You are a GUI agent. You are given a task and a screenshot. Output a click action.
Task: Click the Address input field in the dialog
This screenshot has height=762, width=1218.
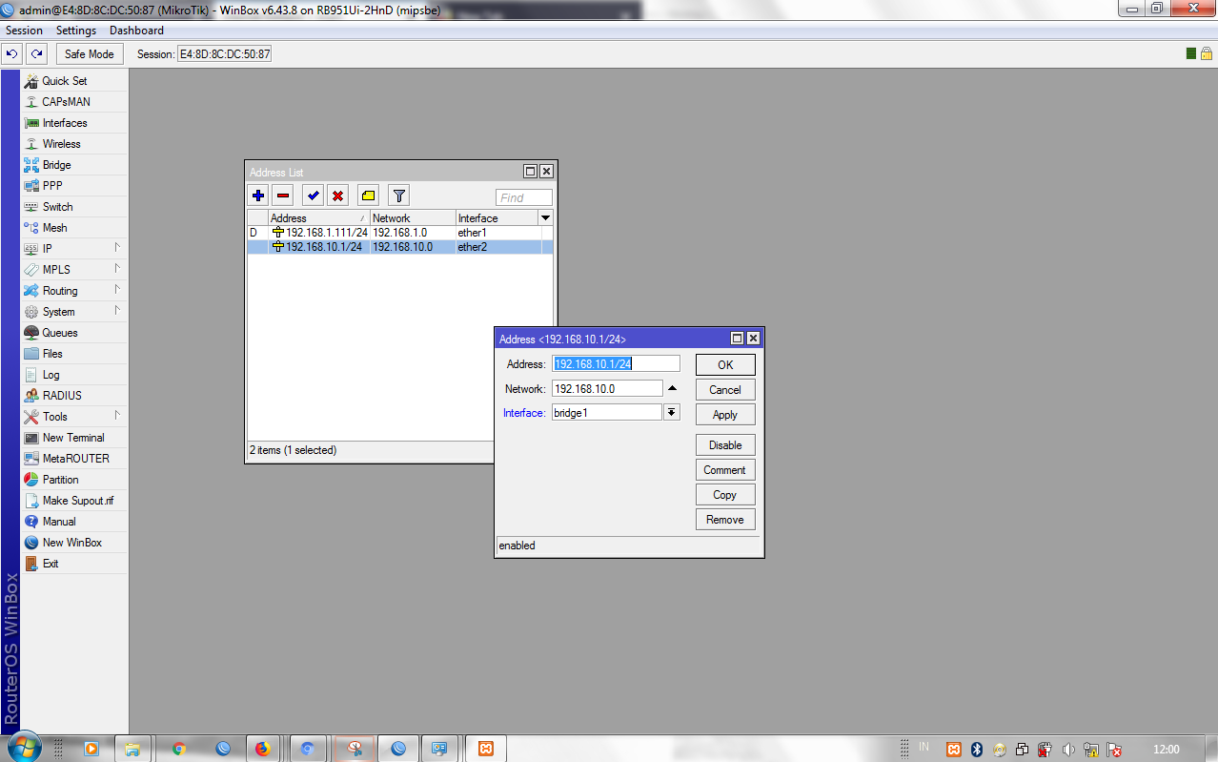point(616,363)
